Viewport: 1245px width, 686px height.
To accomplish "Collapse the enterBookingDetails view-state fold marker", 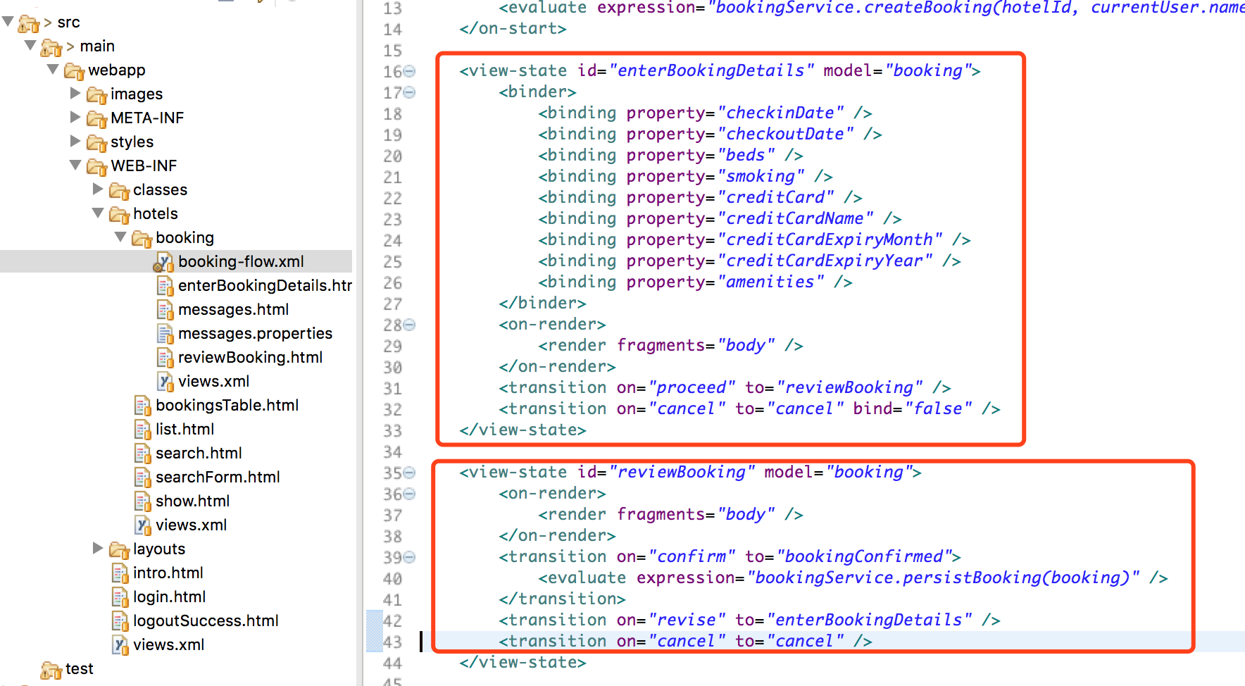I will tap(408, 70).
